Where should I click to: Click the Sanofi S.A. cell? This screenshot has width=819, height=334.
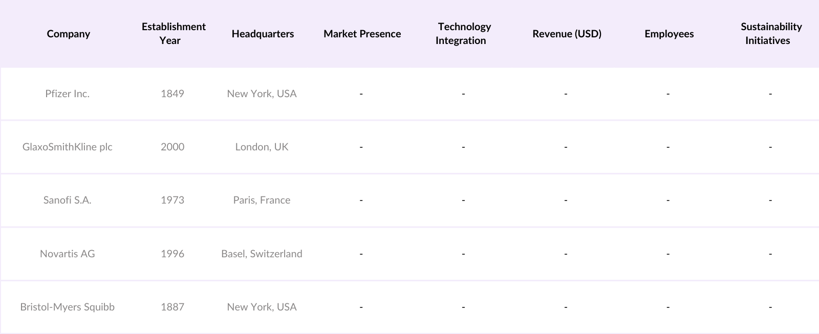pos(68,200)
